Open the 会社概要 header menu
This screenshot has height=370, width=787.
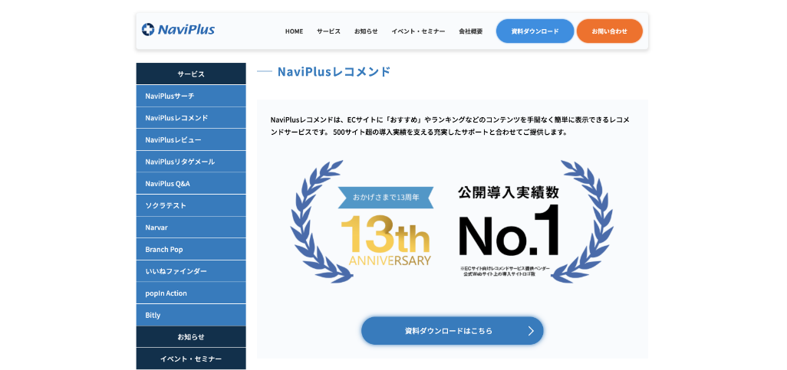click(471, 31)
